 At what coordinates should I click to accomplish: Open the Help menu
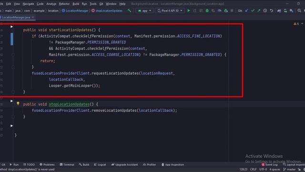pyautogui.click(x=122, y=4)
